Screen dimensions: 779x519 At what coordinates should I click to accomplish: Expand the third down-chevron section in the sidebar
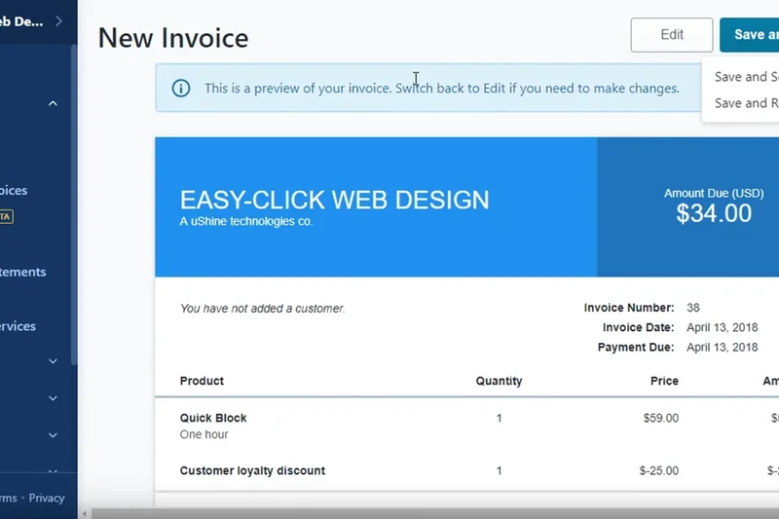(x=53, y=435)
